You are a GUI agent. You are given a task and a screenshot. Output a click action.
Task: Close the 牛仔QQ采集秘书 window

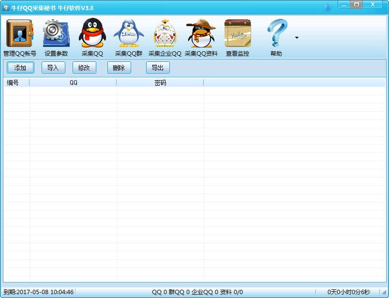coord(373,5)
